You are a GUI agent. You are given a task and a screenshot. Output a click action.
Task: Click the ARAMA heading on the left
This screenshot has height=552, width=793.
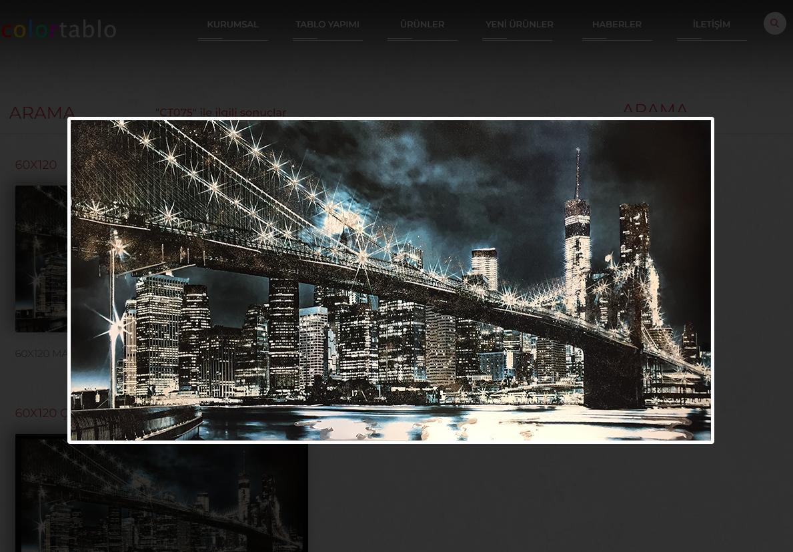point(42,113)
